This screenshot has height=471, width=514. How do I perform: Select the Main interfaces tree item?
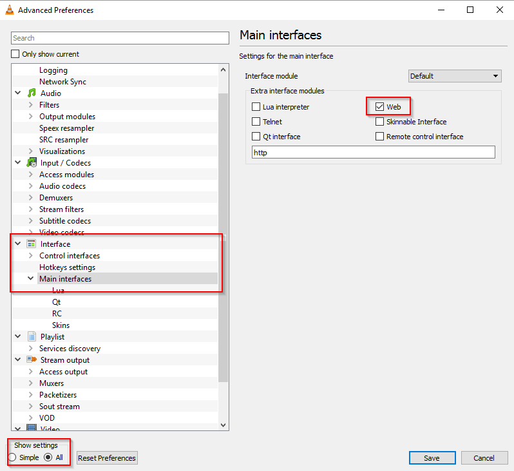tap(65, 278)
